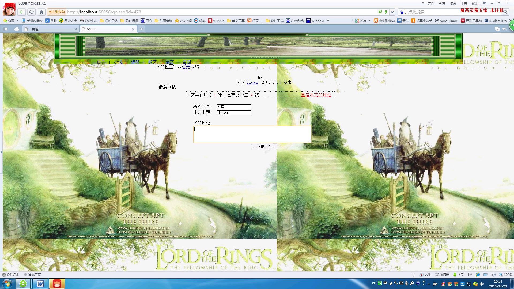
Task: Open the 百度 bookmark
Action: coord(146,21)
